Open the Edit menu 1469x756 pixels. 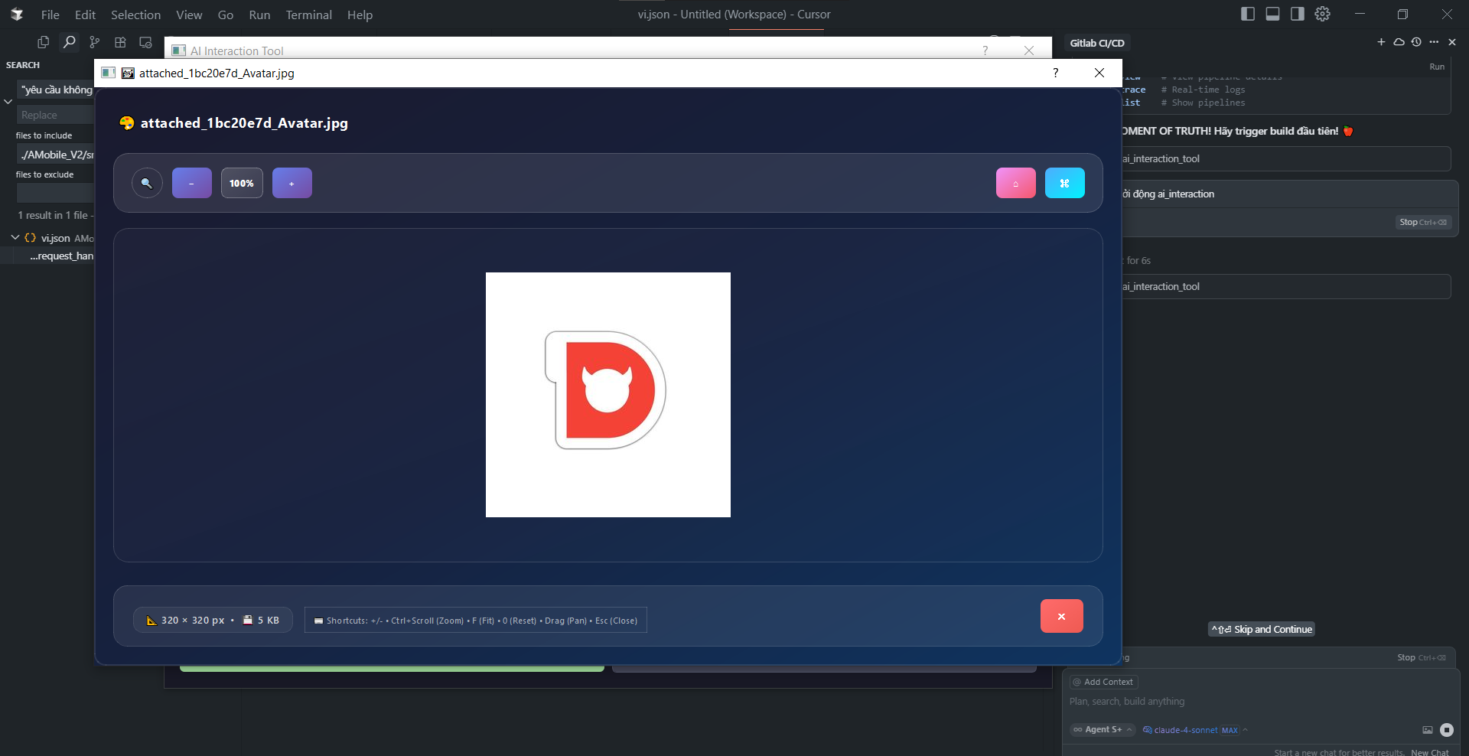click(85, 15)
